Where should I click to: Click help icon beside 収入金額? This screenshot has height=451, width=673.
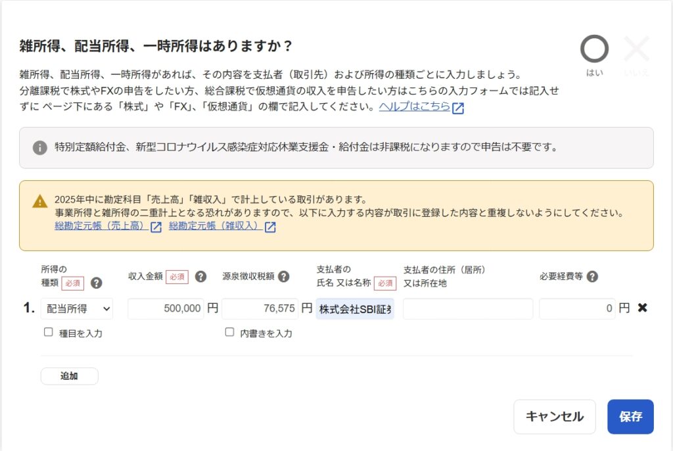coord(201,277)
